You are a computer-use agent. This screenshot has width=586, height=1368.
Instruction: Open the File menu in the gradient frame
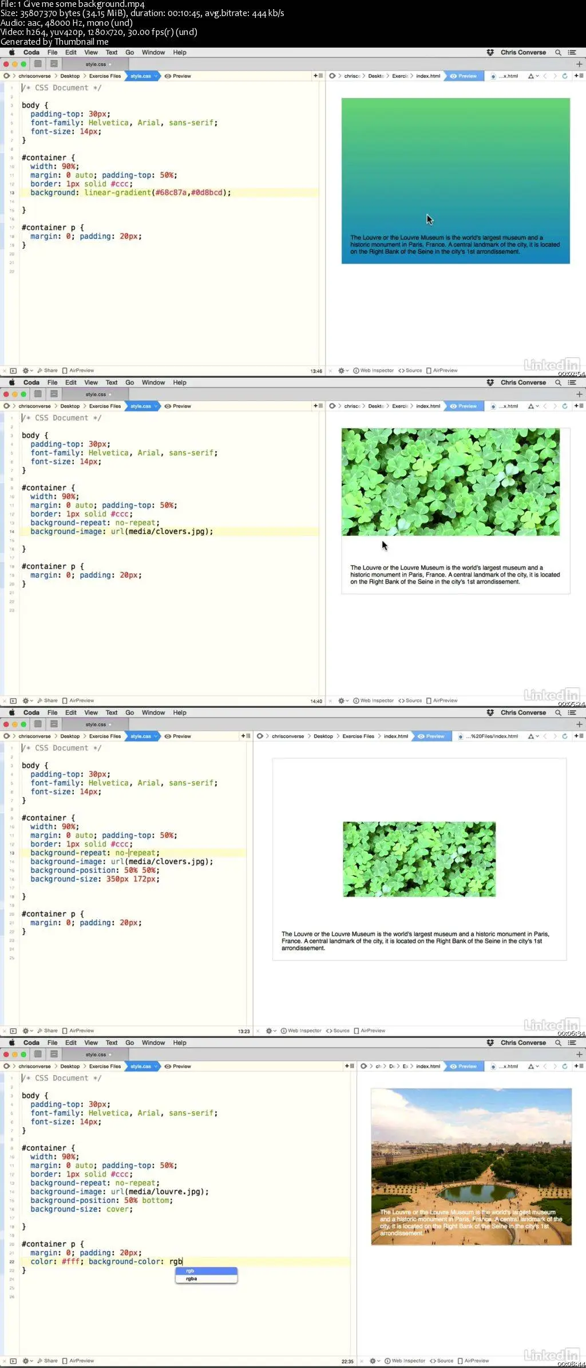click(52, 52)
